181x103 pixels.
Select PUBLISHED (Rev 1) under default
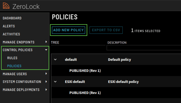click(x=85, y=71)
